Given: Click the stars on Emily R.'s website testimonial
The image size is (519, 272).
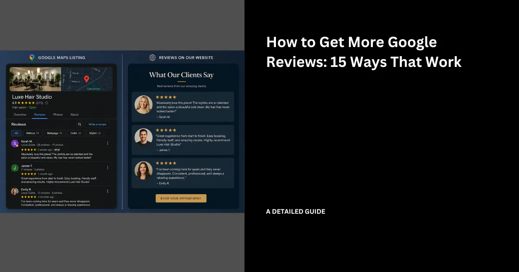Looking at the screenshot, I should [166, 163].
